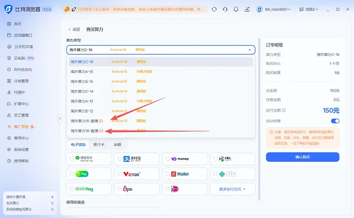Image resolution: width=354 pixels, height=218 pixels.
Task: Choose the c6n payment option
Action: 232,159
